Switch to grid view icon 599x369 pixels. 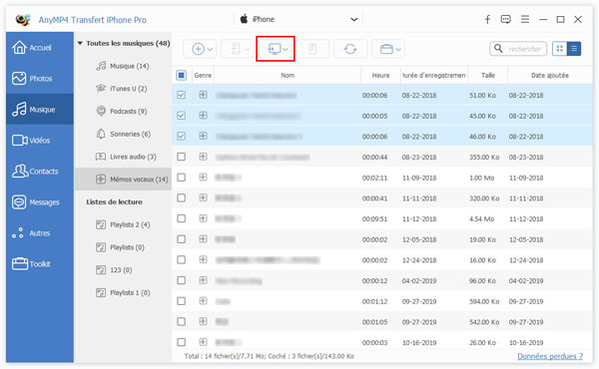pos(560,49)
